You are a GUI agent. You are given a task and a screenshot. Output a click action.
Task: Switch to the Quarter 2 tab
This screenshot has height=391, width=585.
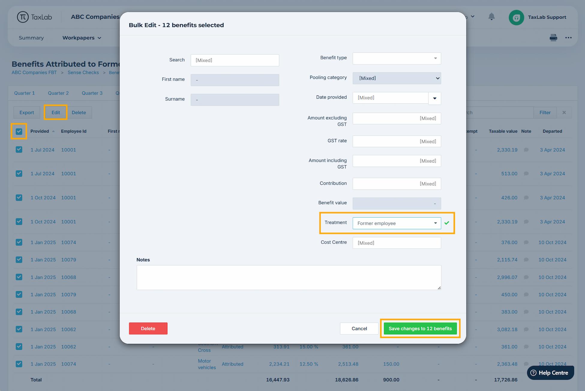58,93
